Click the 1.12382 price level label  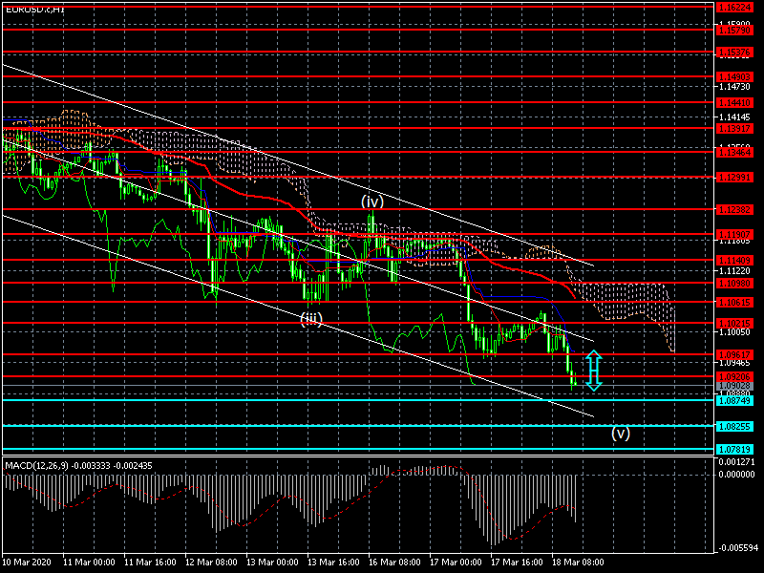[x=734, y=210]
